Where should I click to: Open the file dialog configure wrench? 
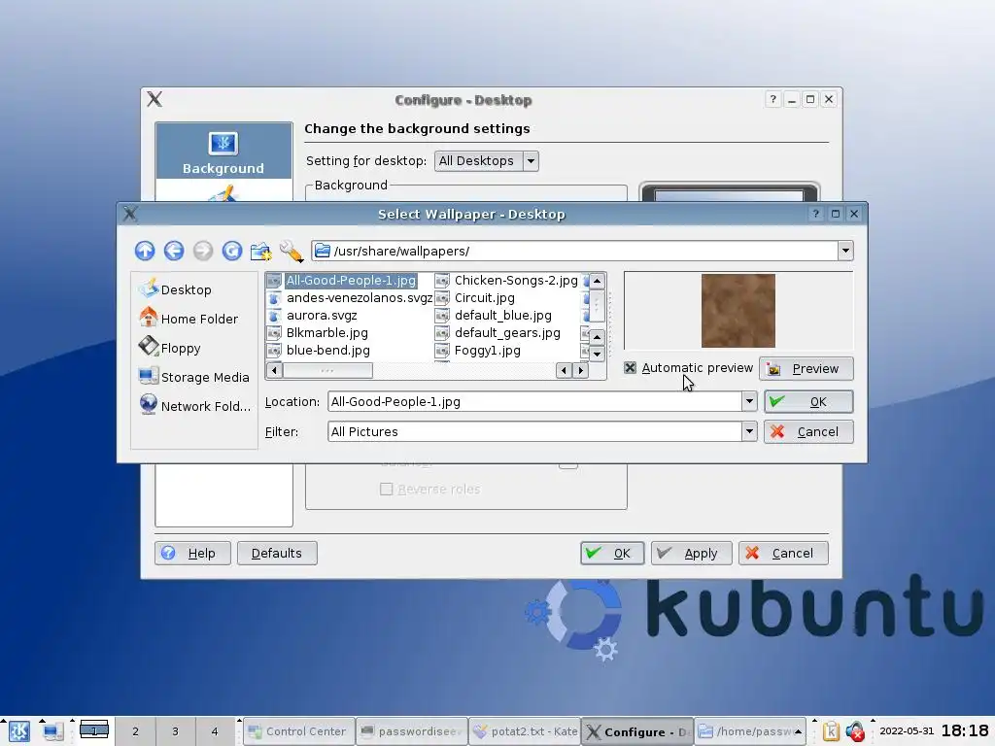292,252
